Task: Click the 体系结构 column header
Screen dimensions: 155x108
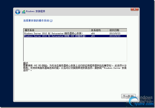Action: coord(99,30)
